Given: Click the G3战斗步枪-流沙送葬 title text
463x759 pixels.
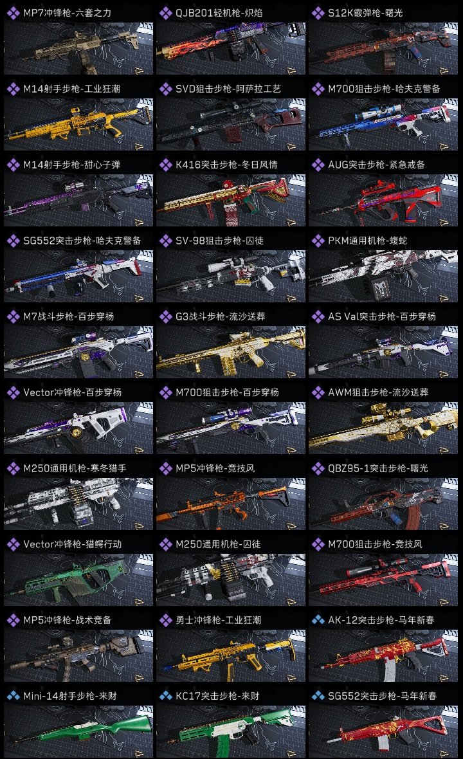Looking at the screenshot, I should pyautogui.click(x=220, y=316).
